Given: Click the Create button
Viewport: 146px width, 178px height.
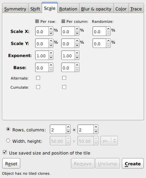Looking at the screenshot, I should 133,163.
